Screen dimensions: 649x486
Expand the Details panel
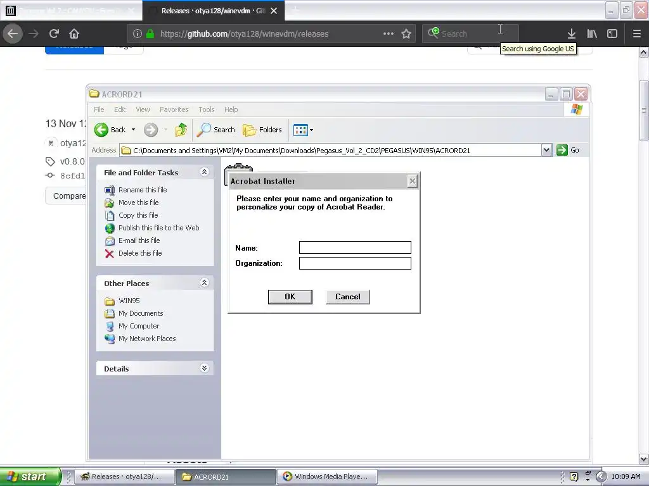pos(204,368)
